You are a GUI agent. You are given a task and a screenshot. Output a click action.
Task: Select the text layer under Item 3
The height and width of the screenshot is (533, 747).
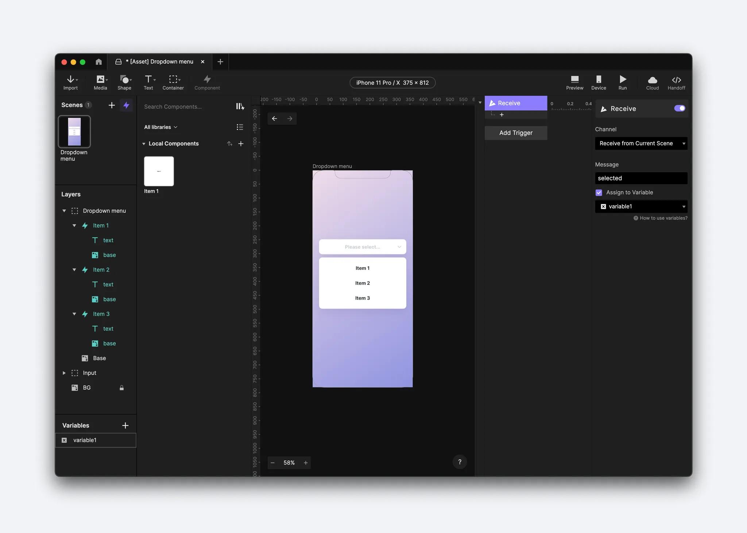[96, 329]
